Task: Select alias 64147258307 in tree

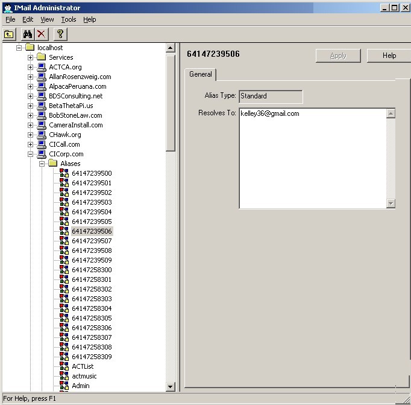Action: click(92, 337)
